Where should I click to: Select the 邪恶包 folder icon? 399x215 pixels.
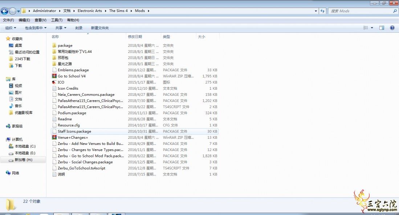coord(54,57)
